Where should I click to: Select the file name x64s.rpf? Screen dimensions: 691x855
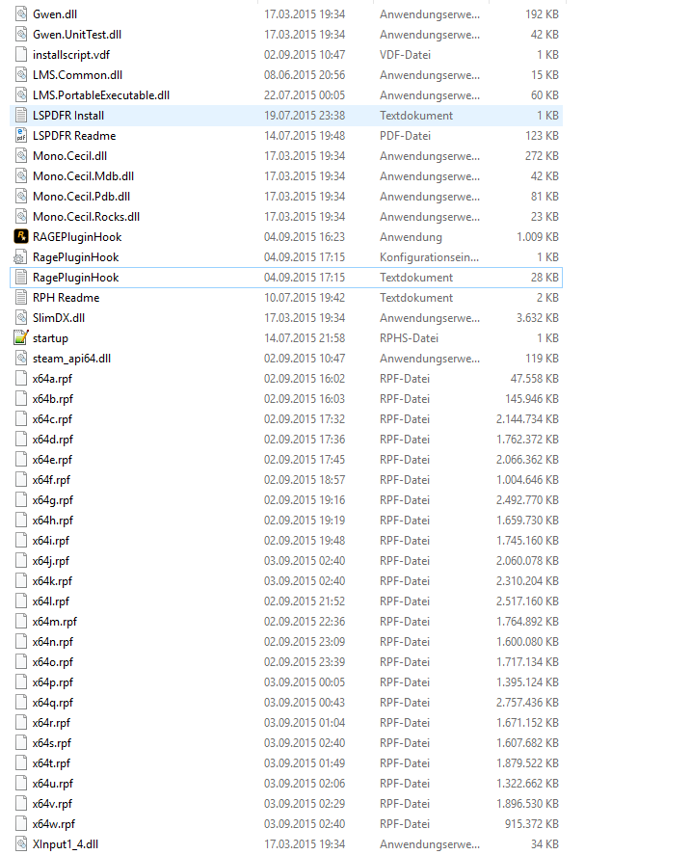52,742
